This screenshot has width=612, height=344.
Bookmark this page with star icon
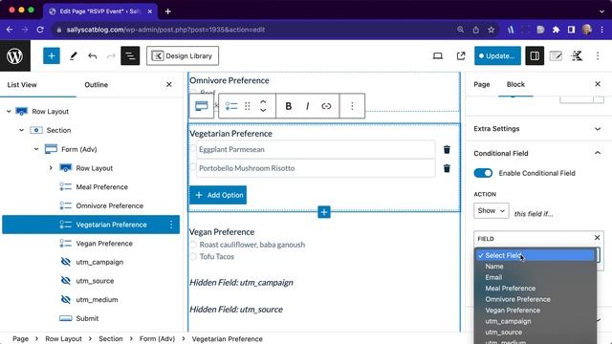click(491, 30)
